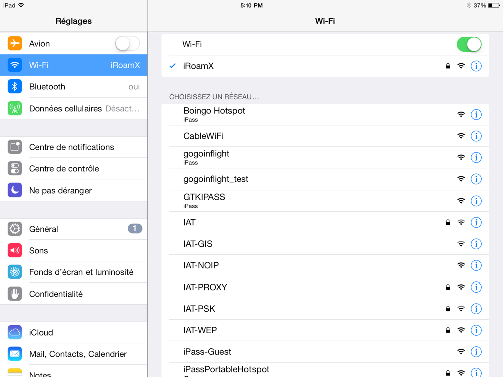Tap the iCloud cloud icon
This screenshot has width=503, height=377.
(15, 333)
